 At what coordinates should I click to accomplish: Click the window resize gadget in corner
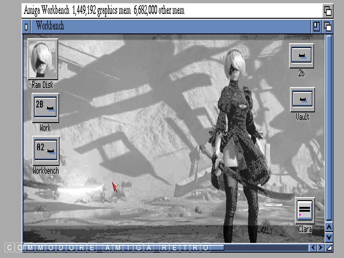click(x=329, y=247)
